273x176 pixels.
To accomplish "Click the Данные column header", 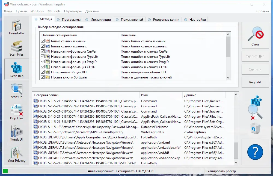I will (x=204, y=95).
